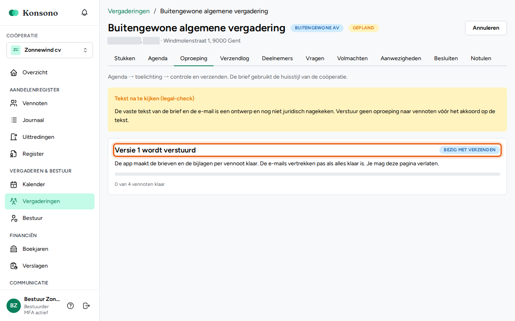
Task: Open the Verzendlog tab
Action: [x=235, y=58]
